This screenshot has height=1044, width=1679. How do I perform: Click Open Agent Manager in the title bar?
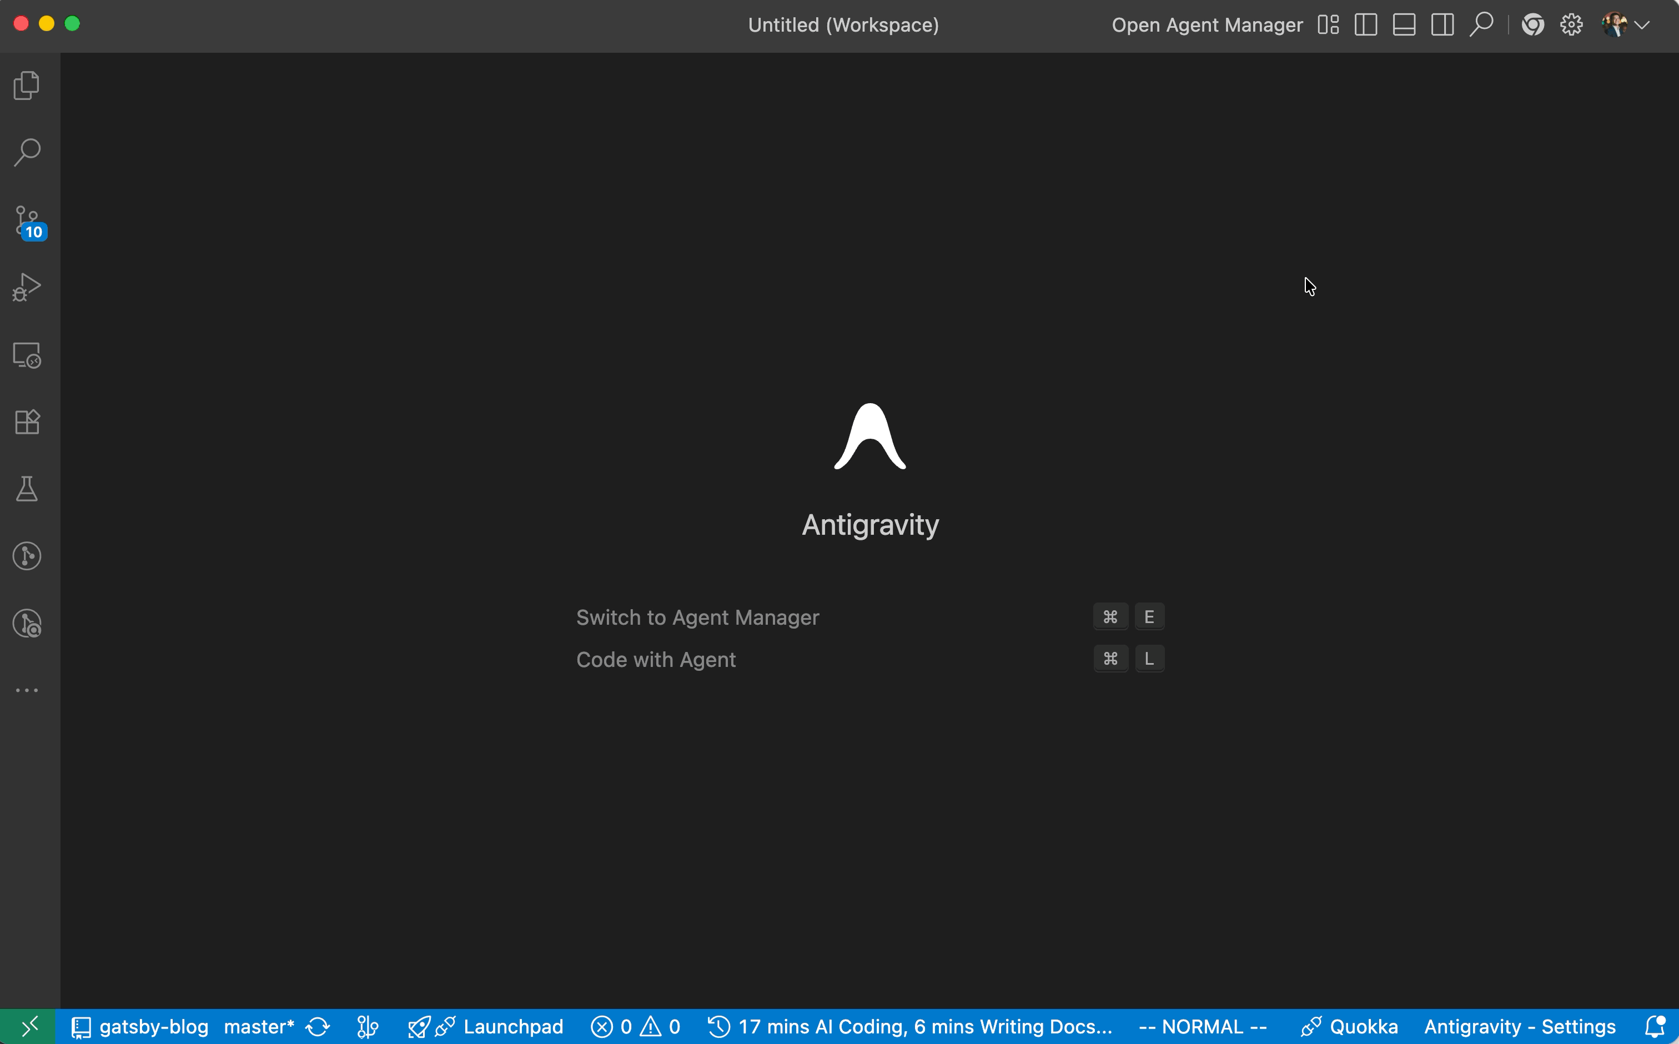pyautogui.click(x=1206, y=24)
